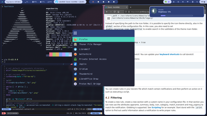The height and width of the screenshot is (116, 207).
Task: Dismiss the dunstify Brightness 15% notification
Action: tap(177, 12)
